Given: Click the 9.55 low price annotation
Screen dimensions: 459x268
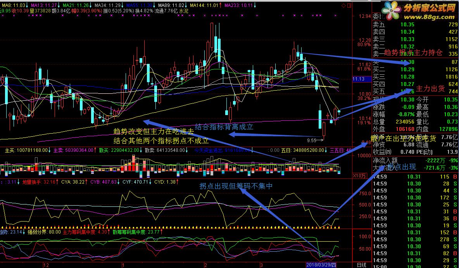Looking at the screenshot, I should click(312, 141).
